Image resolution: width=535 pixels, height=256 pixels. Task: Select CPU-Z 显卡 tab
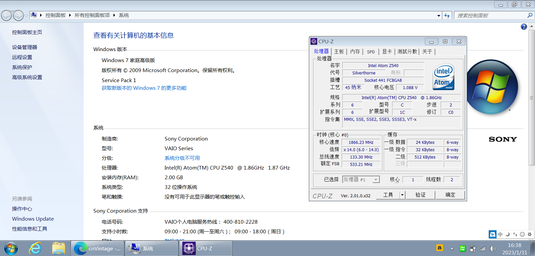pos(387,52)
